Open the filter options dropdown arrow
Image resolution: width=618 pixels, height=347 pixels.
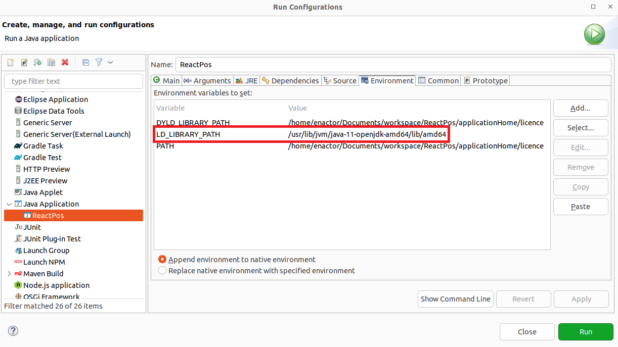tap(110, 62)
